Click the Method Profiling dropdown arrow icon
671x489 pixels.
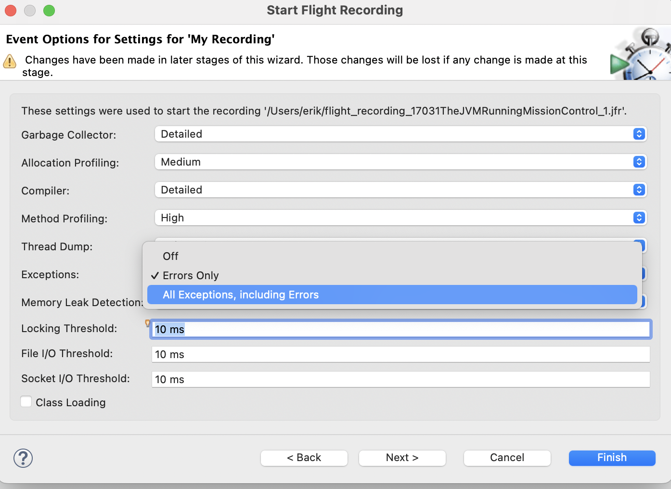[639, 218]
